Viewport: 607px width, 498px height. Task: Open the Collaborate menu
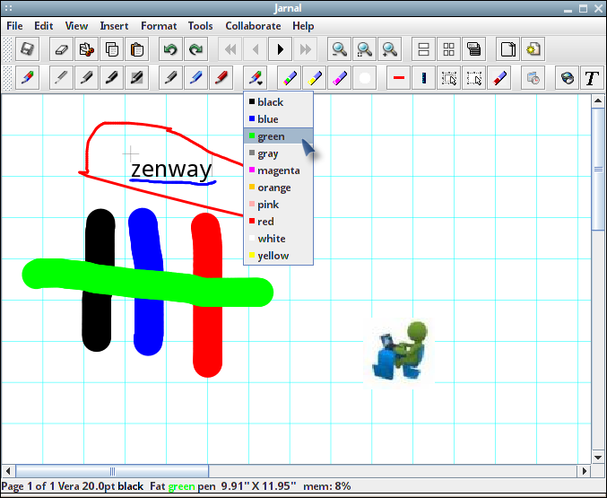253,26
